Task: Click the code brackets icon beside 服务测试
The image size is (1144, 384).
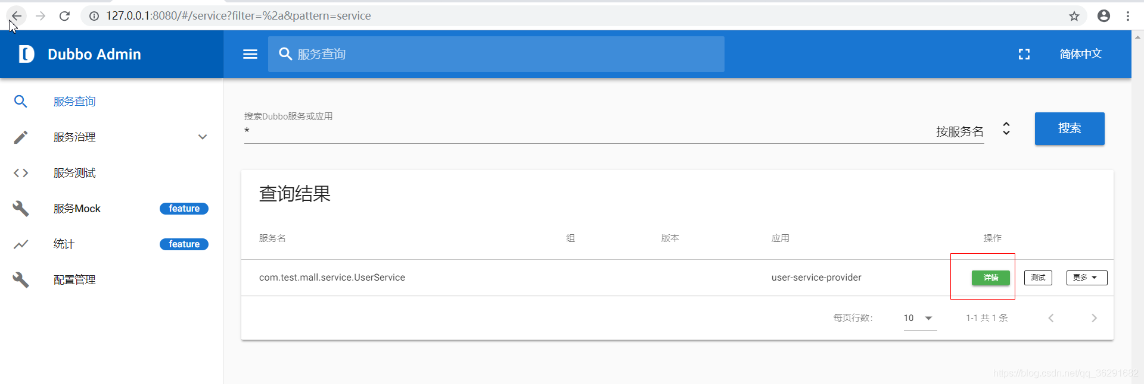Action: (x=21, y=173)
